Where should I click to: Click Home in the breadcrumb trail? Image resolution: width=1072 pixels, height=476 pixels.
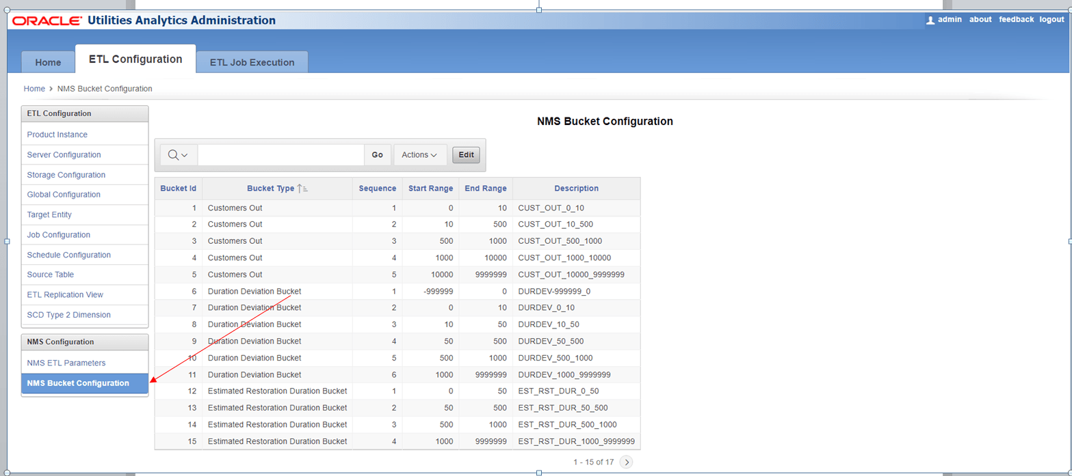pos(34,88)
